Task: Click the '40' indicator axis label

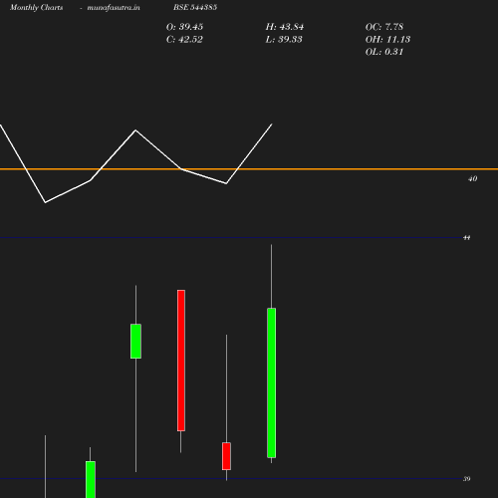Action: coord(472,178)
